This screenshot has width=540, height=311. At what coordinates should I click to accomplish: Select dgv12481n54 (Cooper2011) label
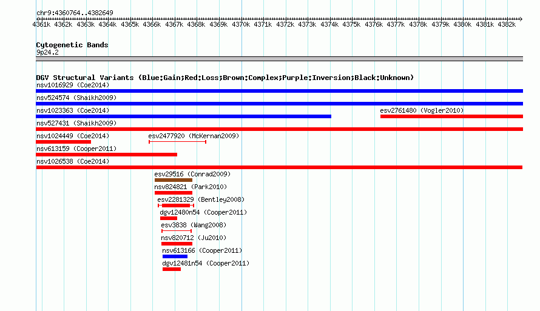coord(206,263)
